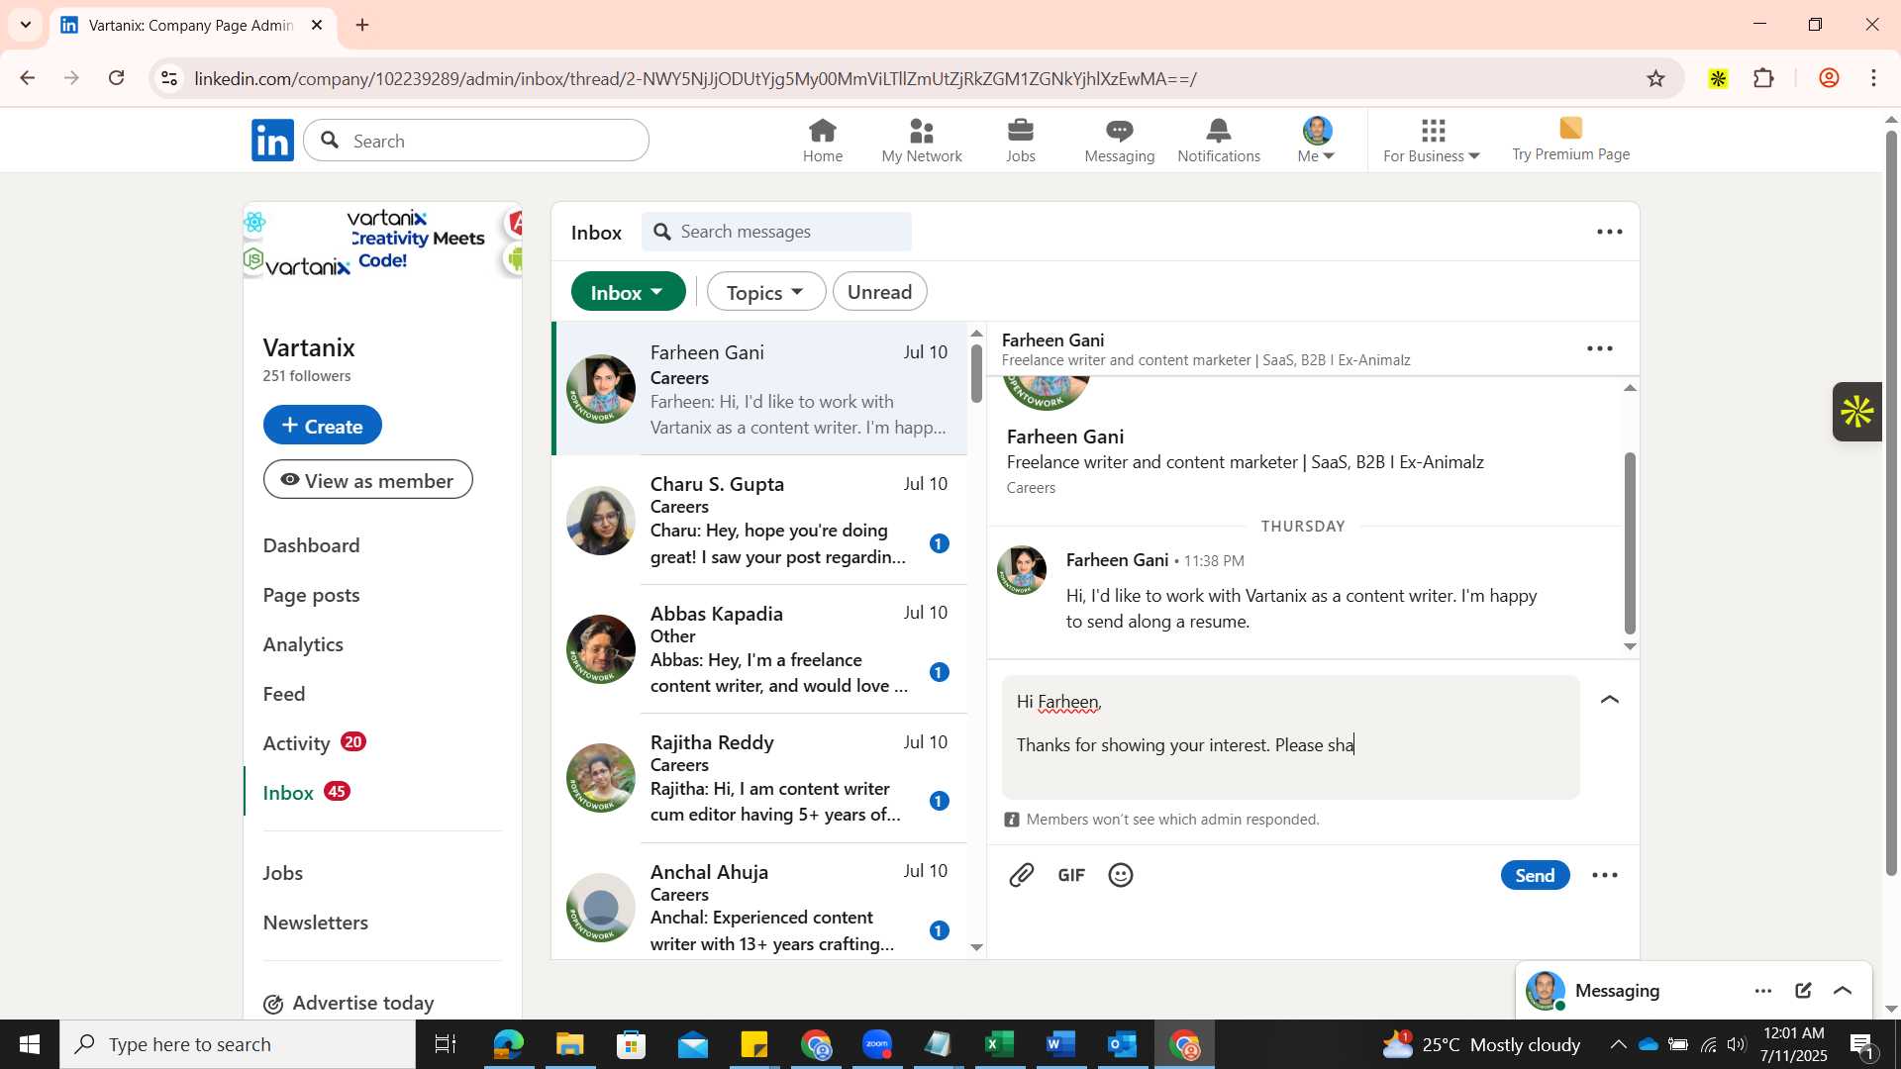Open Zoom from the taskbar
Screen dimensions: 1901x1069
click(x=877, y=1044)
